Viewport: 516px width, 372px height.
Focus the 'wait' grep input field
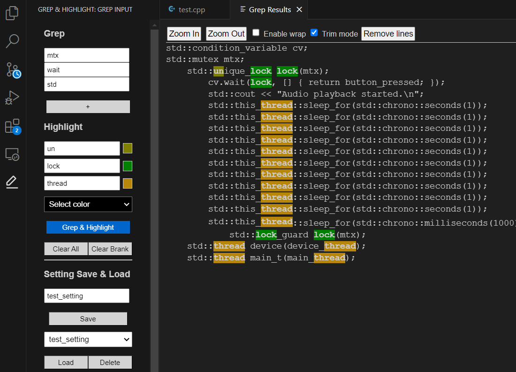[87, 70]
